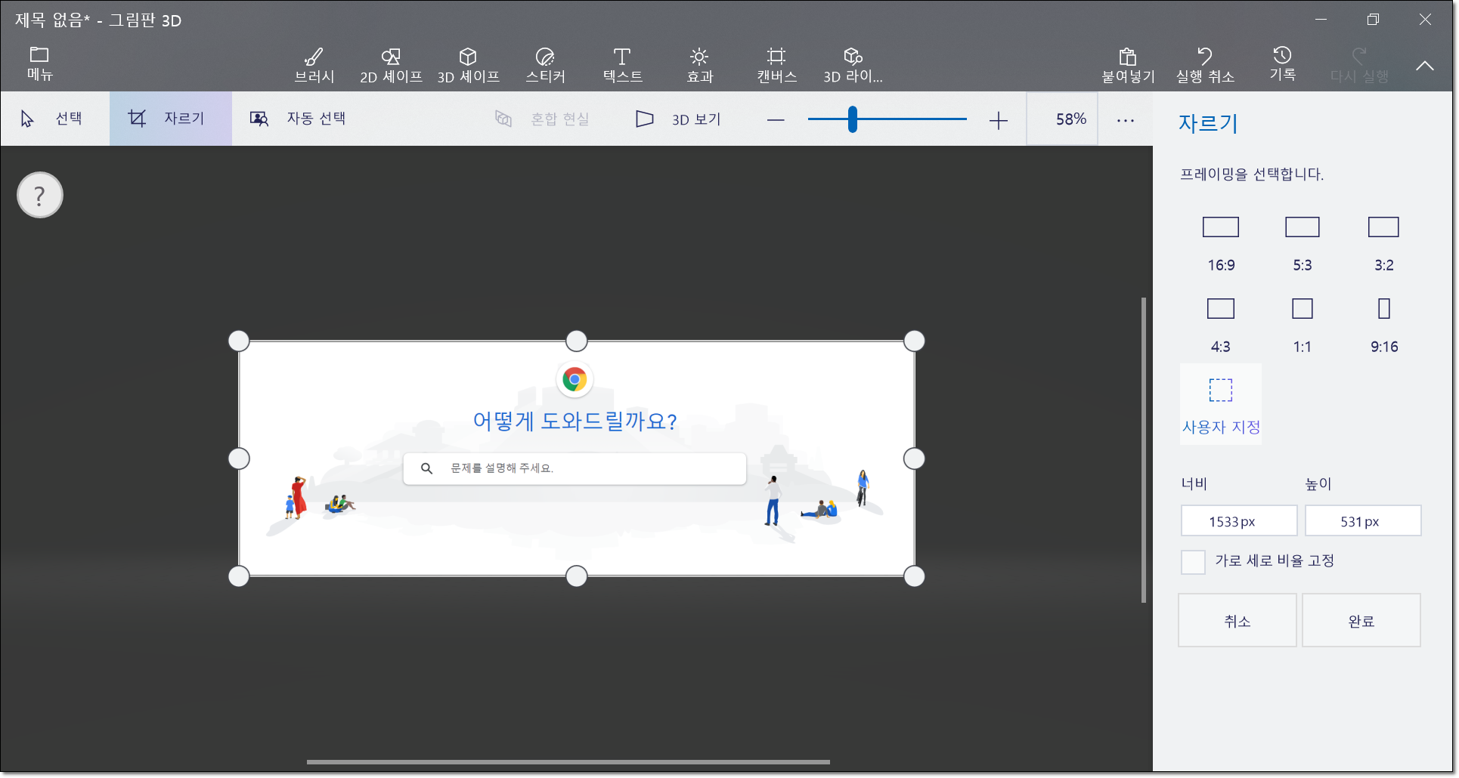1459x778 pixels.
Task: Click the horizontal canvas scrollbar
Action: [568, 762]
